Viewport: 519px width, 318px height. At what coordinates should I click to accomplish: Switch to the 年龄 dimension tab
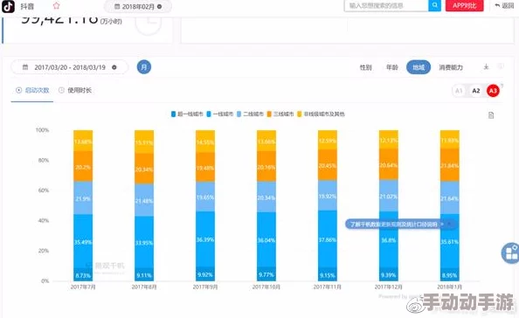(392, 67)
